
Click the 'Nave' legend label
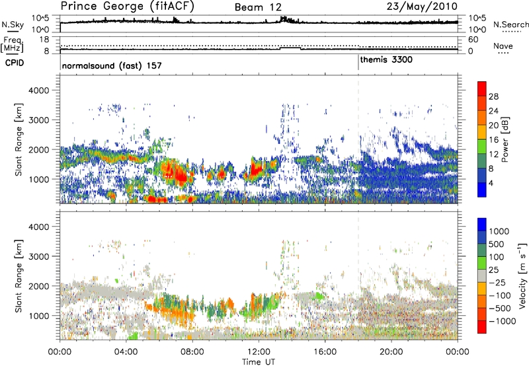tap(503, 46)
